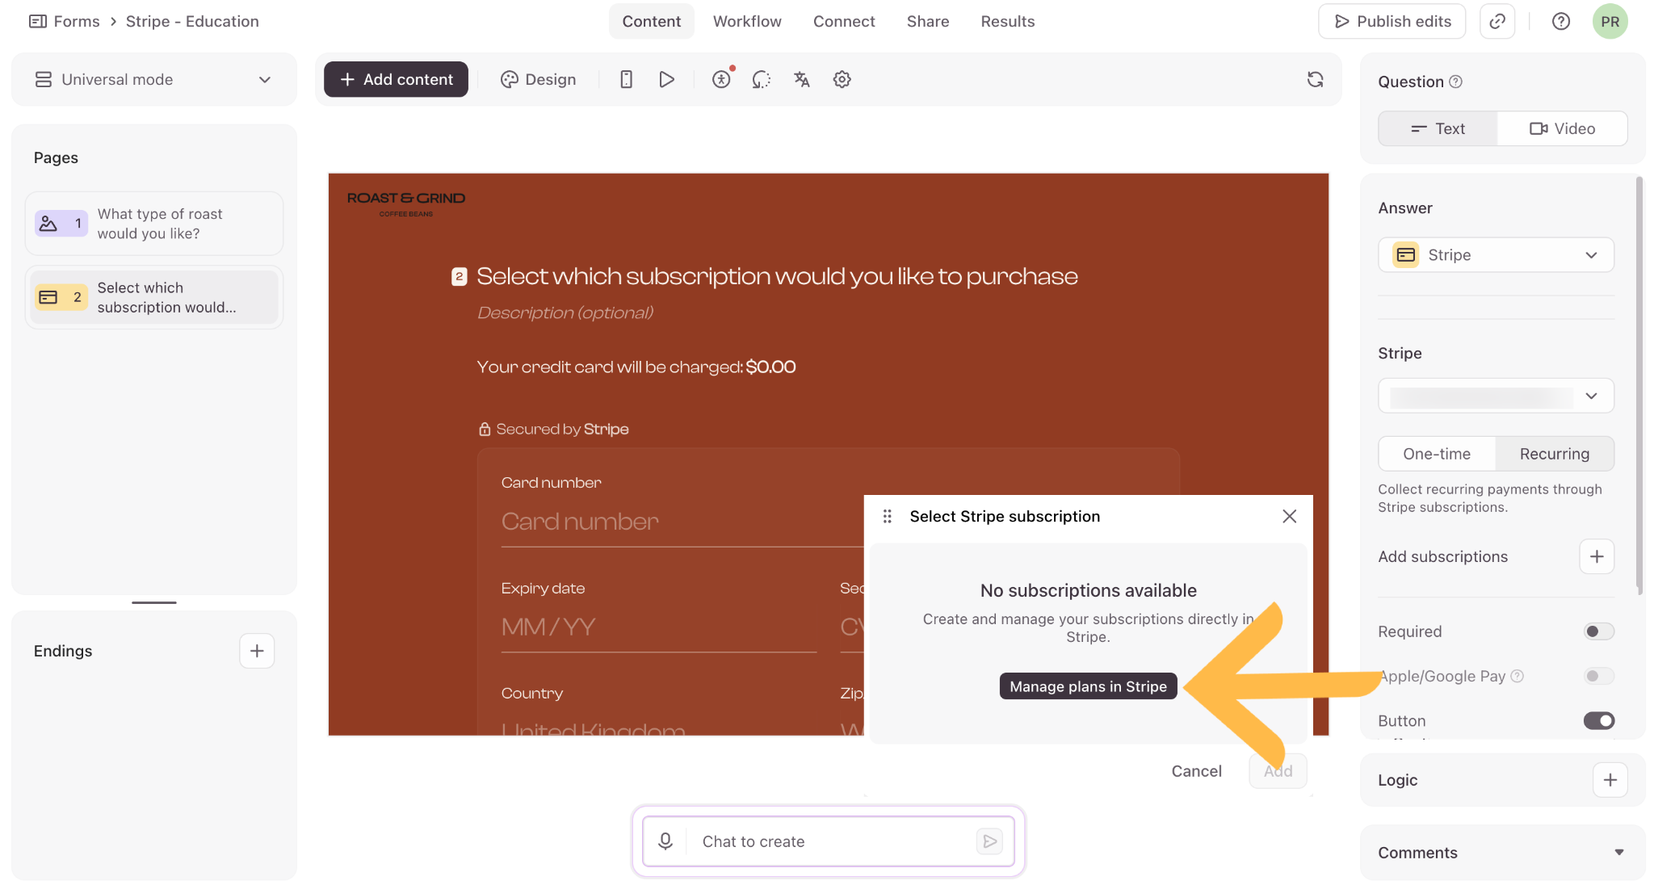Open PR user avatar menu
The height and width of the screenshot is (889, 1654).
coord(1610,21)
